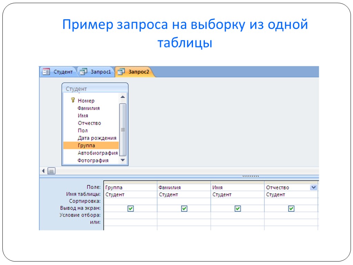Screen dimensions: 353x265
Task: Click field list vertical scrollbar thumb
Action: click(123, 130)
